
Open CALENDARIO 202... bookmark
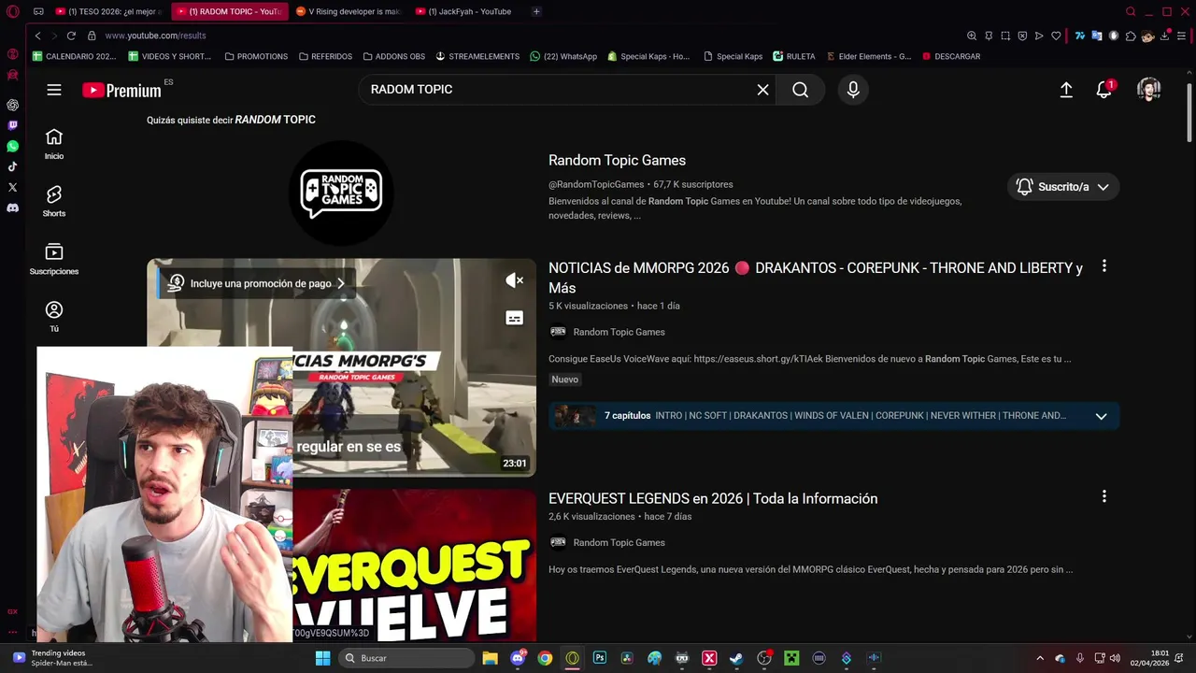[75, 56]
